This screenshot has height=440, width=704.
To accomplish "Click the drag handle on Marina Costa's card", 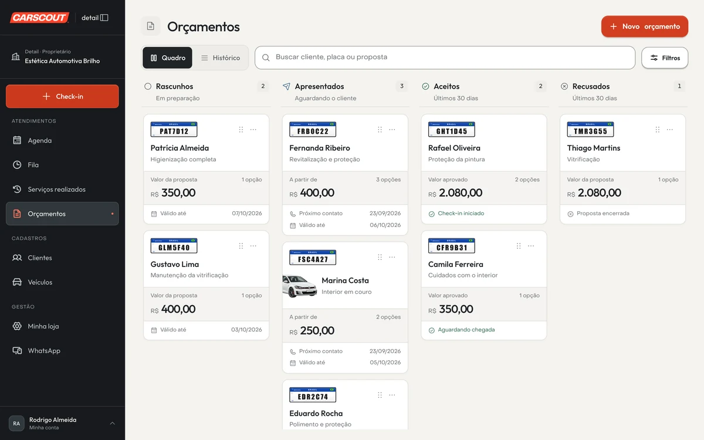I will point(380,258).
